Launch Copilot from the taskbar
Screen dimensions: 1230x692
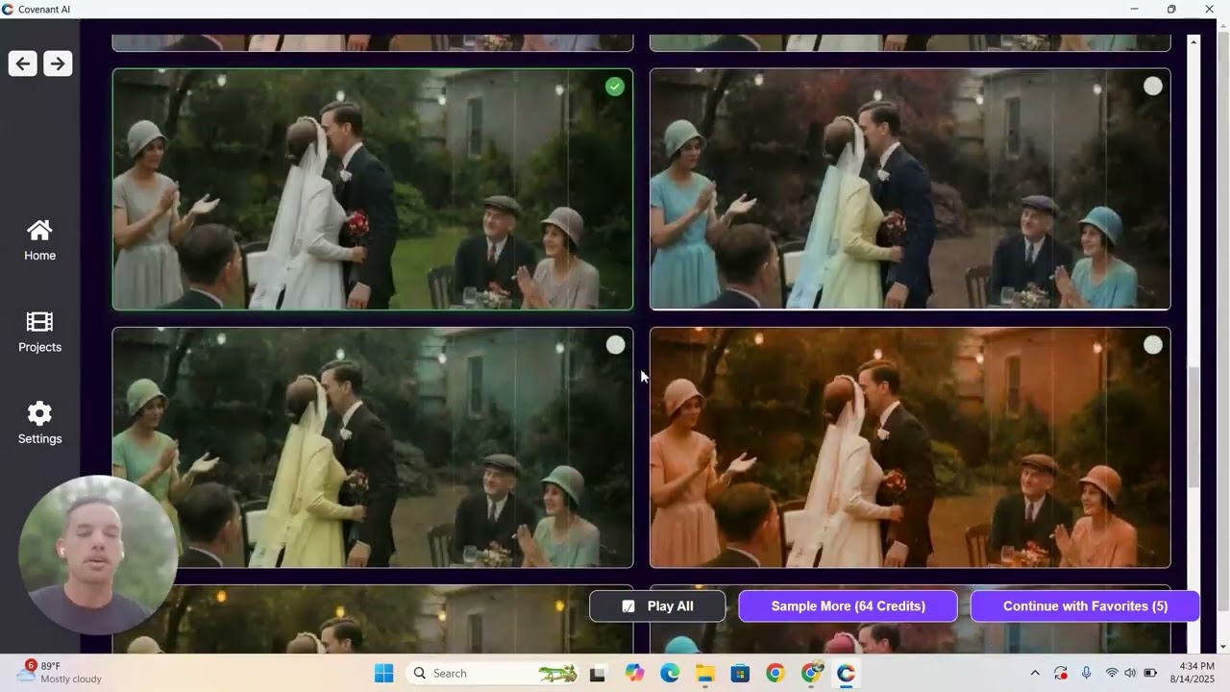(x=634, y=673)
